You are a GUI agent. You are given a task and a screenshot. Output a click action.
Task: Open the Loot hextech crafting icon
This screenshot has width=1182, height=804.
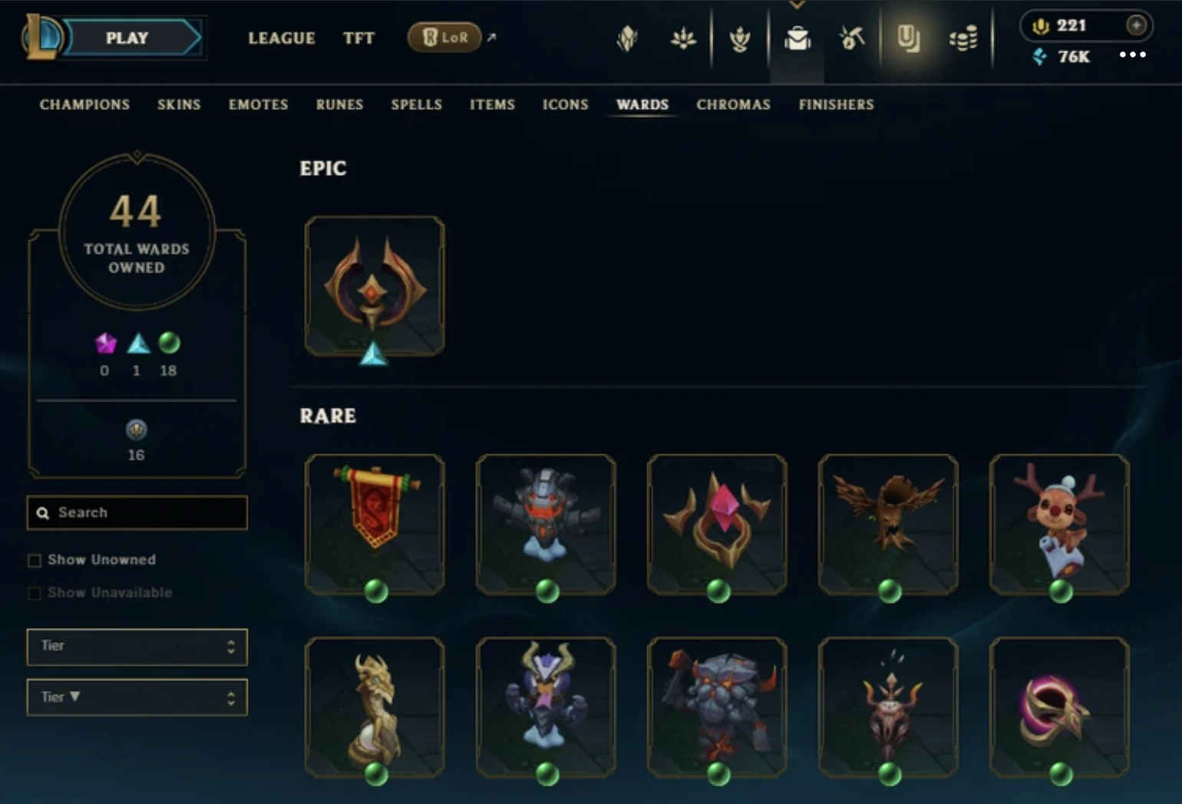851,38
